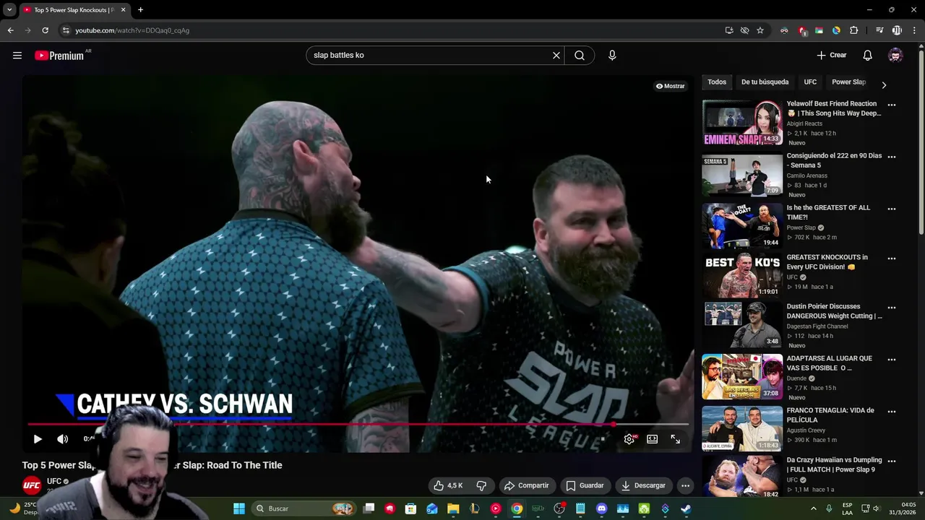Screen dimensions: 925x520
Task: Click the address bar URL
Action: pyautogui.click(x=132, y=30)
